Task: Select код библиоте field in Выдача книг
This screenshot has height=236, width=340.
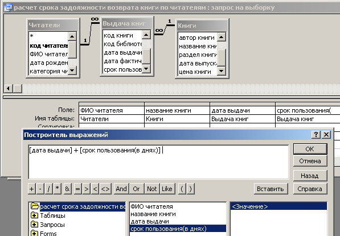Action: (x=122, y=44)
